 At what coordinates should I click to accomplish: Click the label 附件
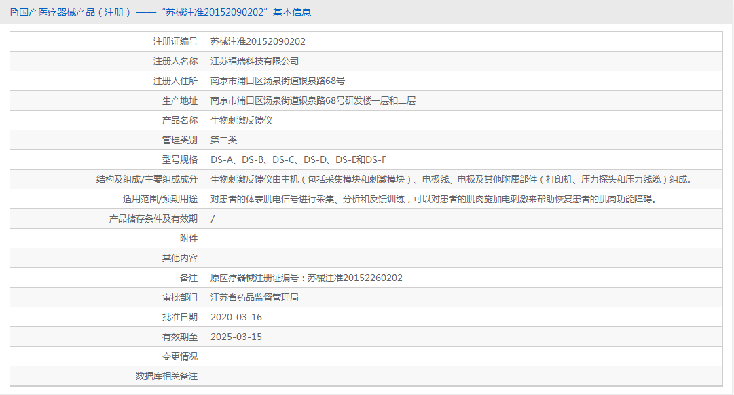[189, 238]
